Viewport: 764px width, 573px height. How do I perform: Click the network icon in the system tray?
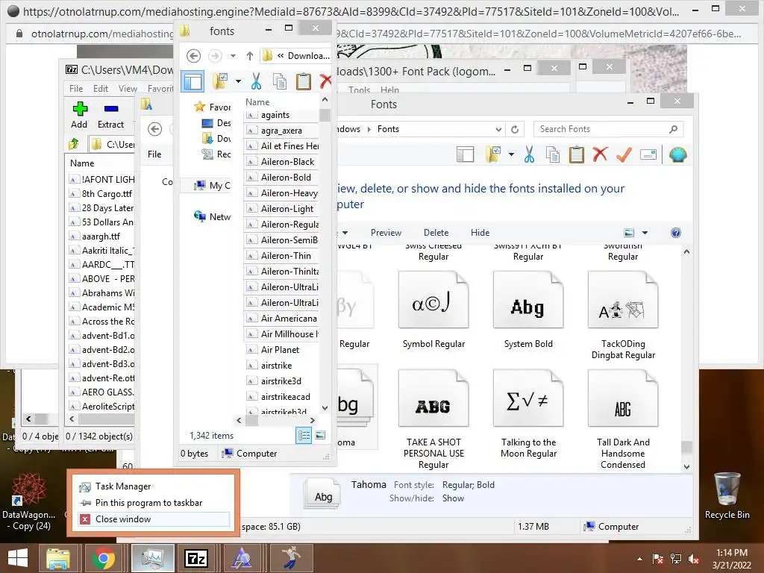click(x=676, y=559)
